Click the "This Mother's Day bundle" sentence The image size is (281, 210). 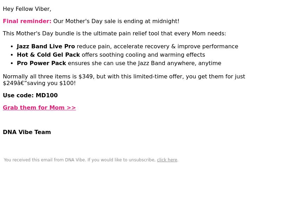[x=115, y=33]
